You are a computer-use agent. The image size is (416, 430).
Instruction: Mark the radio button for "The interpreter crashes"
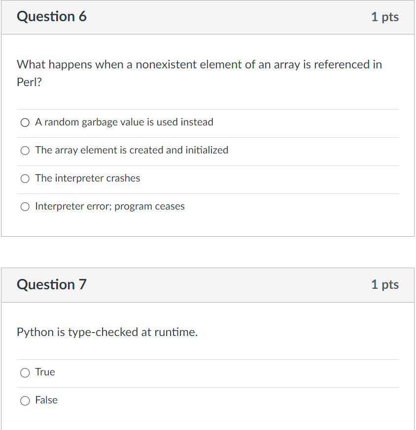click(25, 179)
